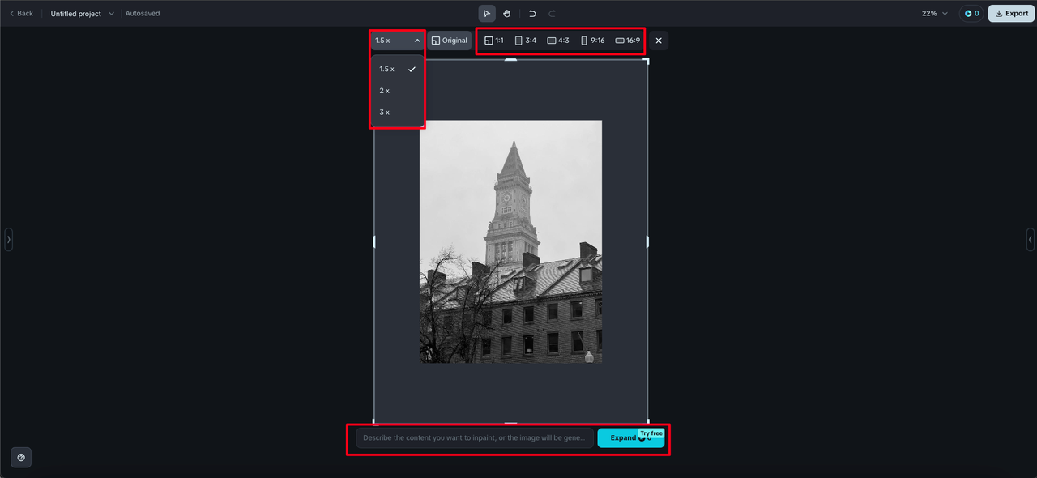
Task: Click the left edge expand handle
Action: (374, 241)
